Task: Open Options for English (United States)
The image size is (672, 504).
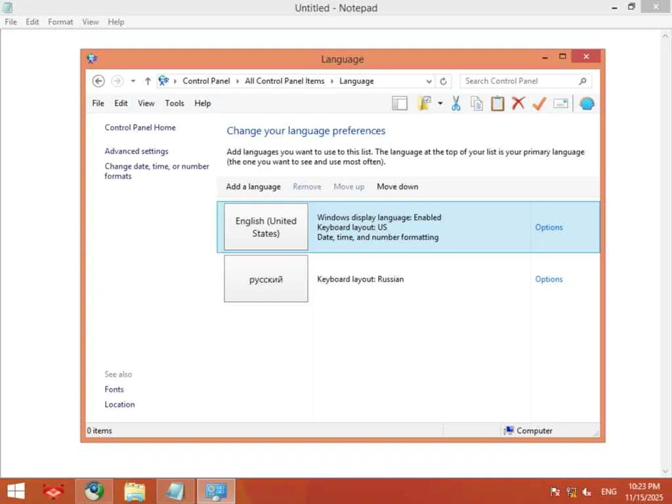Action: (549, 227)
